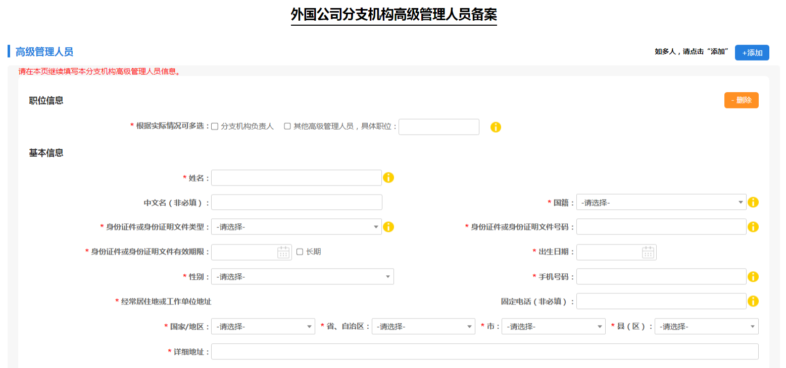This screenshot has width=786, height=368.
Task: Open calendar picker for 身份证件有效期限
Action: tap(283, 252)
